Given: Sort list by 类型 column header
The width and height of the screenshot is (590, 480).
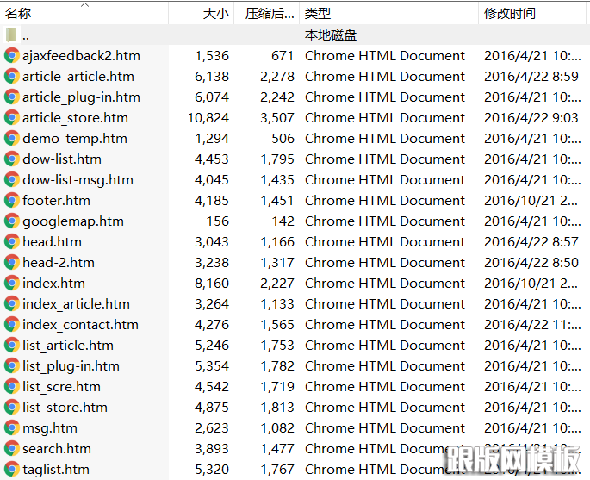Looking at the screenshot, I should click(318, 14).
